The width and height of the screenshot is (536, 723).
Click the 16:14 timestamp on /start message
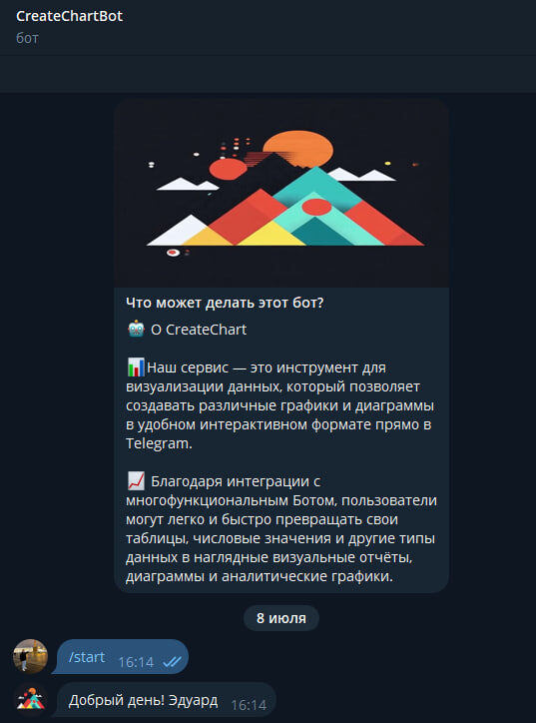[x=136, y=662]
